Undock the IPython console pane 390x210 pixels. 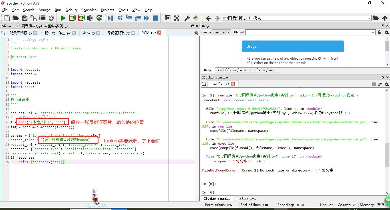coord(383,77)
